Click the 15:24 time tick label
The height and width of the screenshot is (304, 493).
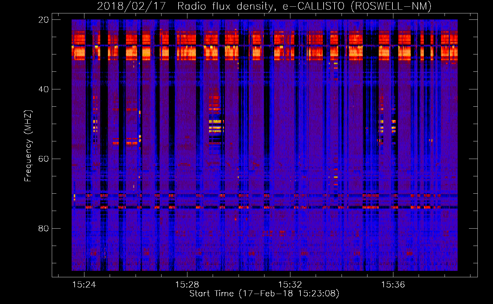click(x=84, y=285)
